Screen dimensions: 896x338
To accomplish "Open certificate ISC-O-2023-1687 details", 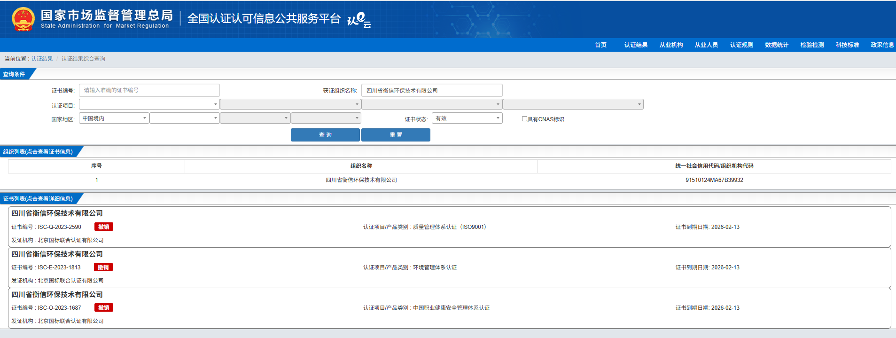I will pos(449,308).
